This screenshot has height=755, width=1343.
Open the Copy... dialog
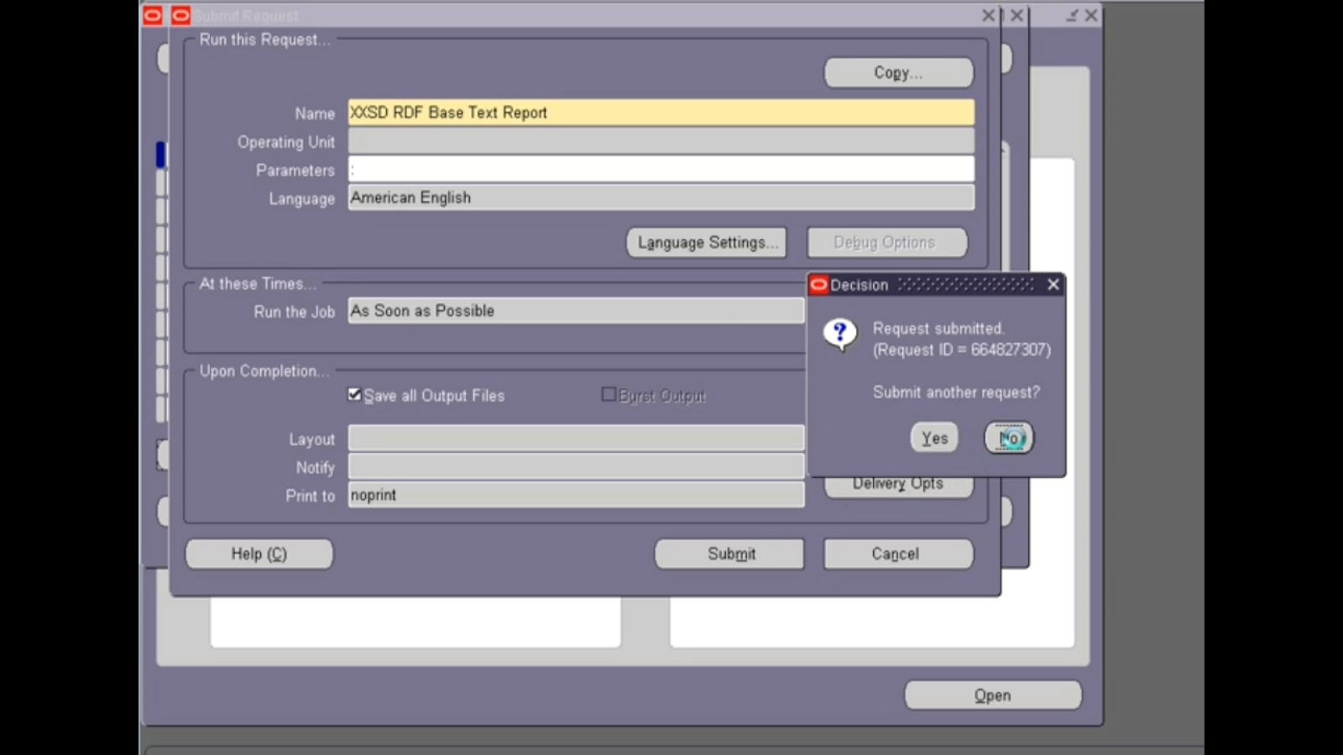click(x=897, y=72)
